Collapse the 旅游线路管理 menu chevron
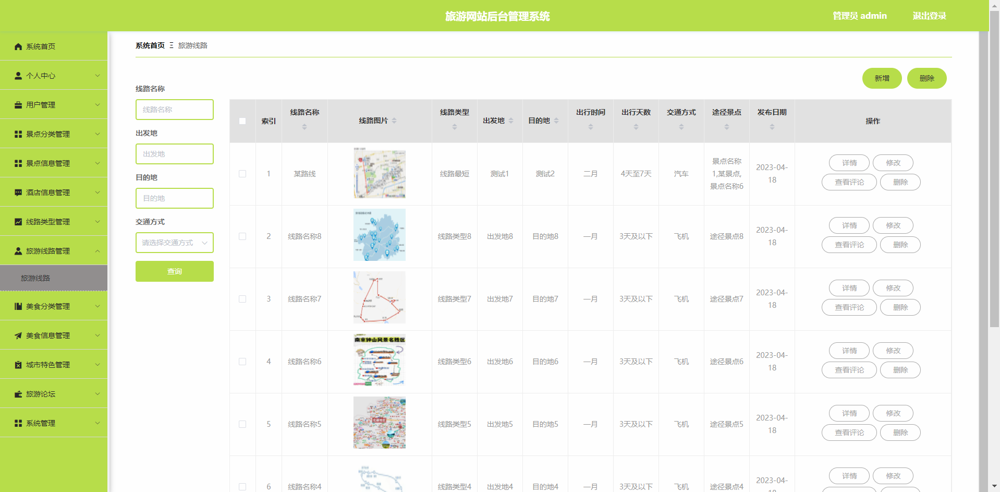This screenshot has height=492, width=1000. point(97,251)
